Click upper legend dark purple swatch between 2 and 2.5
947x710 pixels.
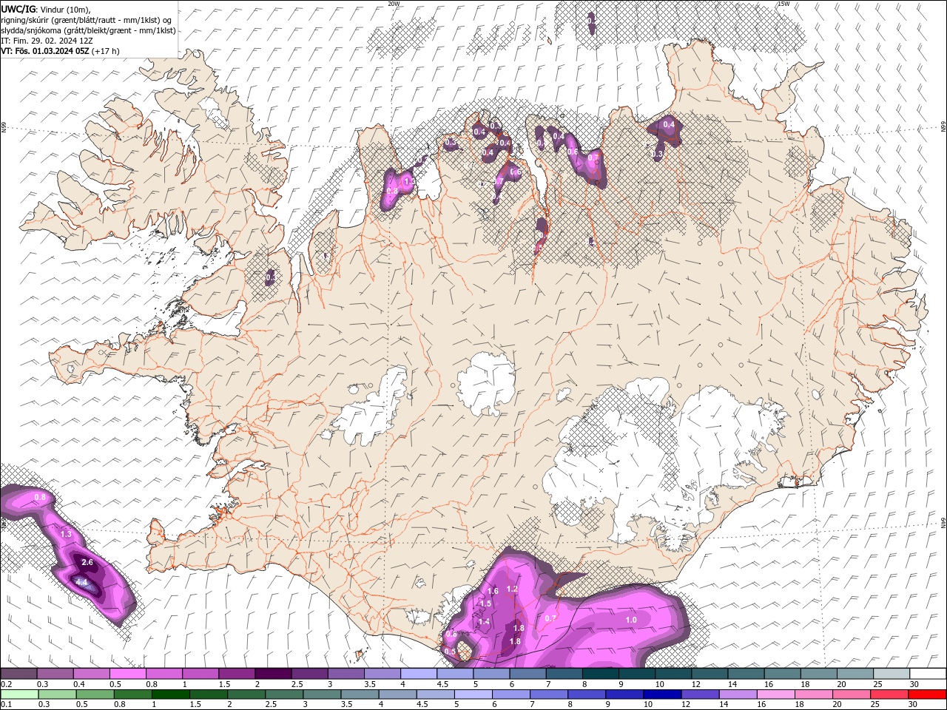pos(273,674)
